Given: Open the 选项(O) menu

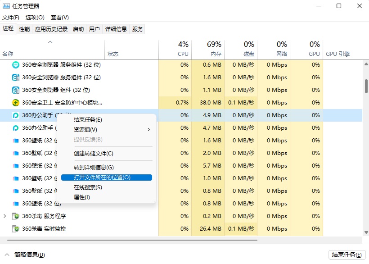Looking at the screenshot, I should (x=35, y=18).
